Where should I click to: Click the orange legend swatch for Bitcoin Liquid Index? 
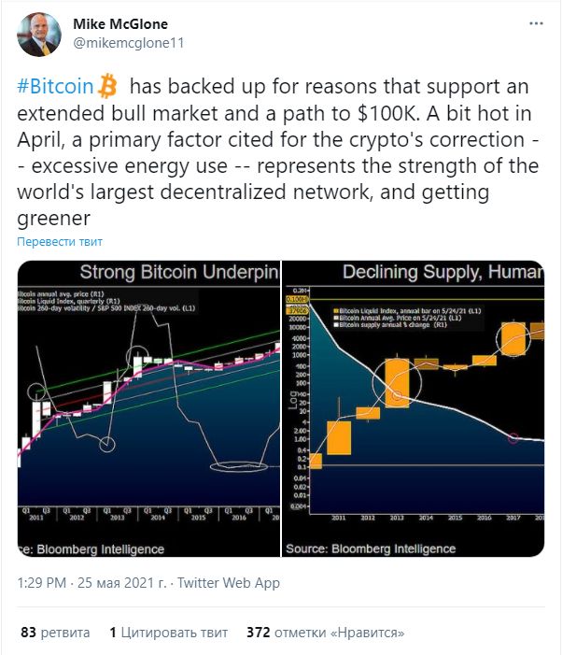(x=335, y=311)
